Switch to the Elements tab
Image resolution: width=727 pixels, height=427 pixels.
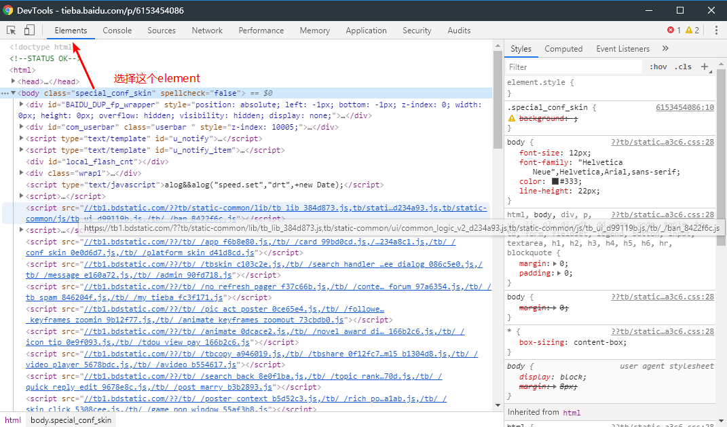coord(71,30)
